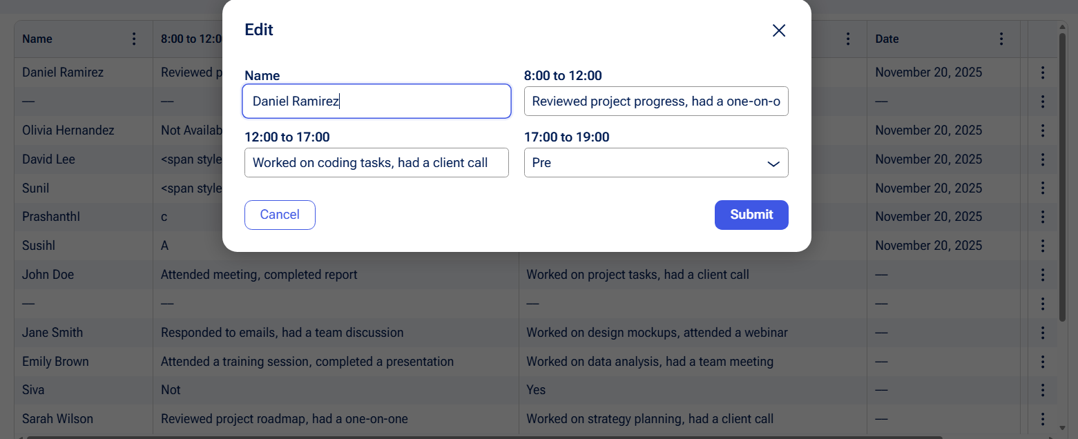Image resolution: width=1078 pixels, height=439 pixels.
Task: Click the Name input field
Action: pyautogui.click(x=376, y=101)
